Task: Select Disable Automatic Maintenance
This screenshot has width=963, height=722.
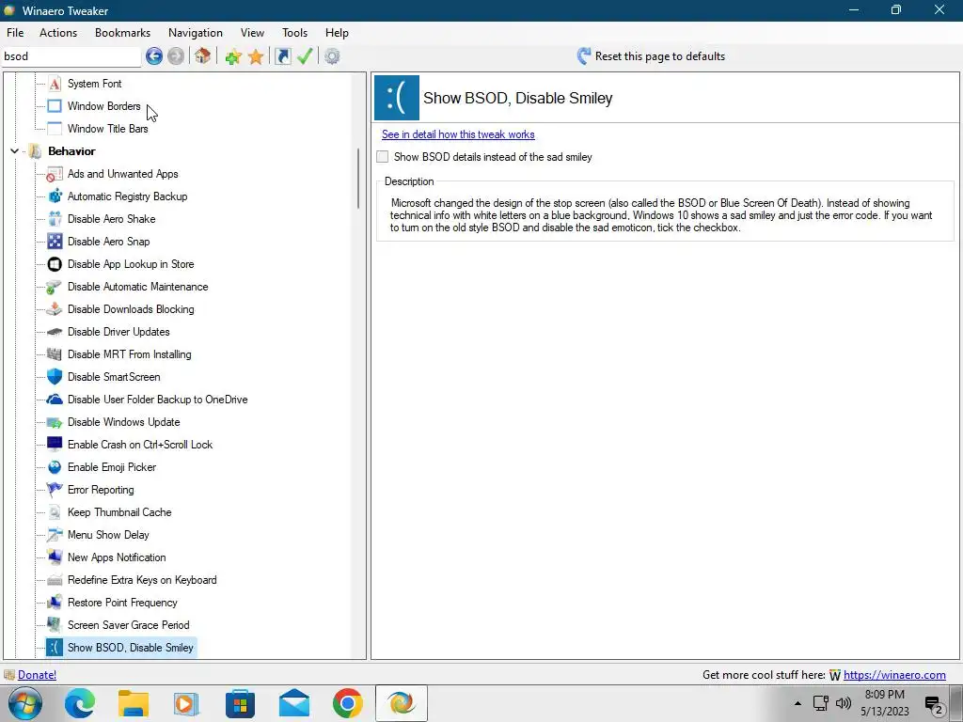Action: (137, 287)
